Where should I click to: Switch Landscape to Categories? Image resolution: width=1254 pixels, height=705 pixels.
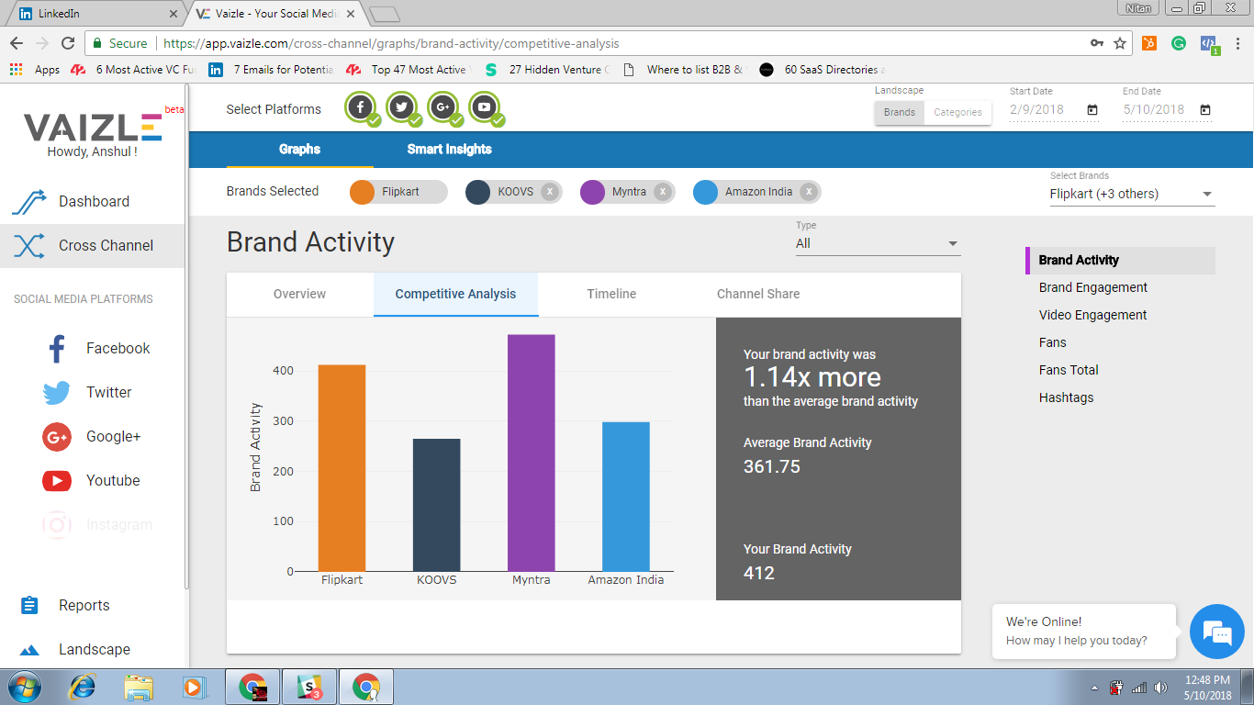[957, 112]
